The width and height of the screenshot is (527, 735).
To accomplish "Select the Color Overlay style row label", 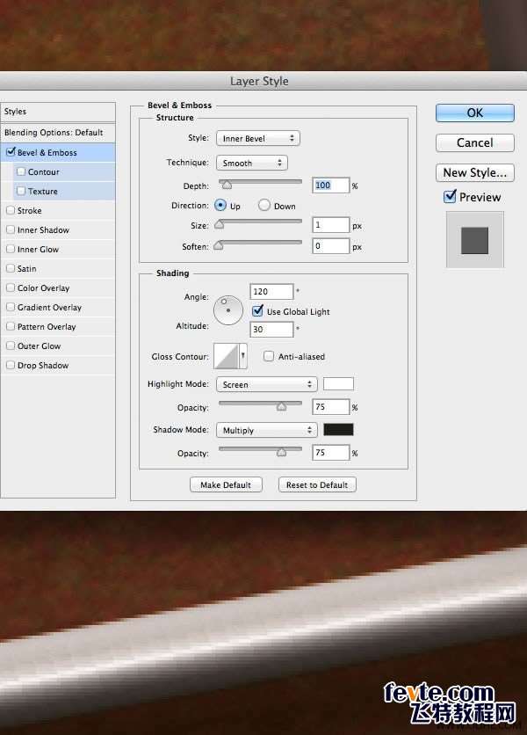I will 43,287.
